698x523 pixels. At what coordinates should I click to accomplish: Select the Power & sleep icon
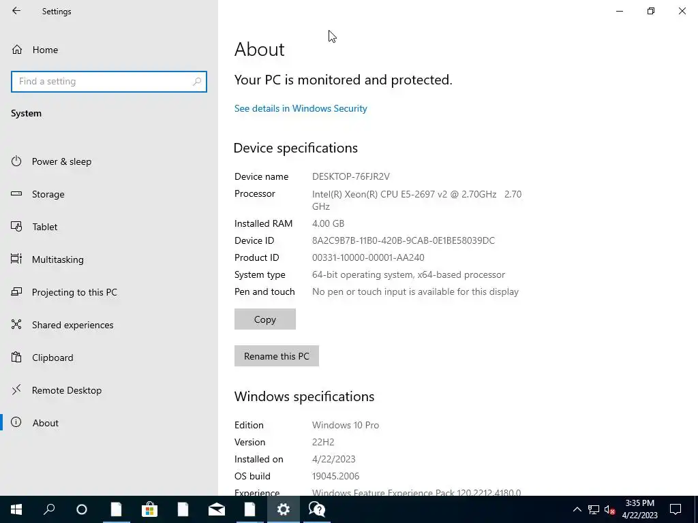point(16,161)
